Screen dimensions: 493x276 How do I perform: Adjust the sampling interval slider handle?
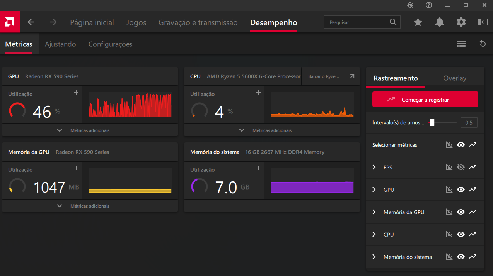(x=432, y=123)
